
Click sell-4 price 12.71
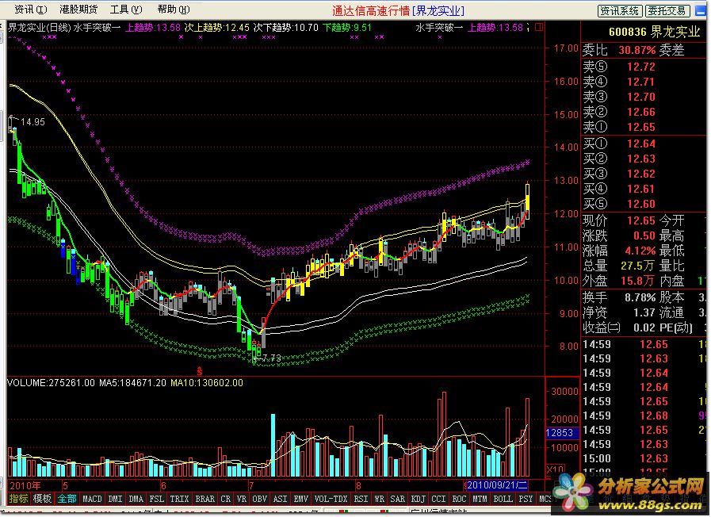click(641, 82)
